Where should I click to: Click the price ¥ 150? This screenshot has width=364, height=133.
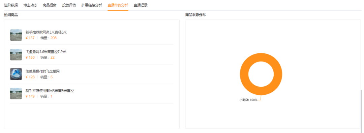pos(30,57)
